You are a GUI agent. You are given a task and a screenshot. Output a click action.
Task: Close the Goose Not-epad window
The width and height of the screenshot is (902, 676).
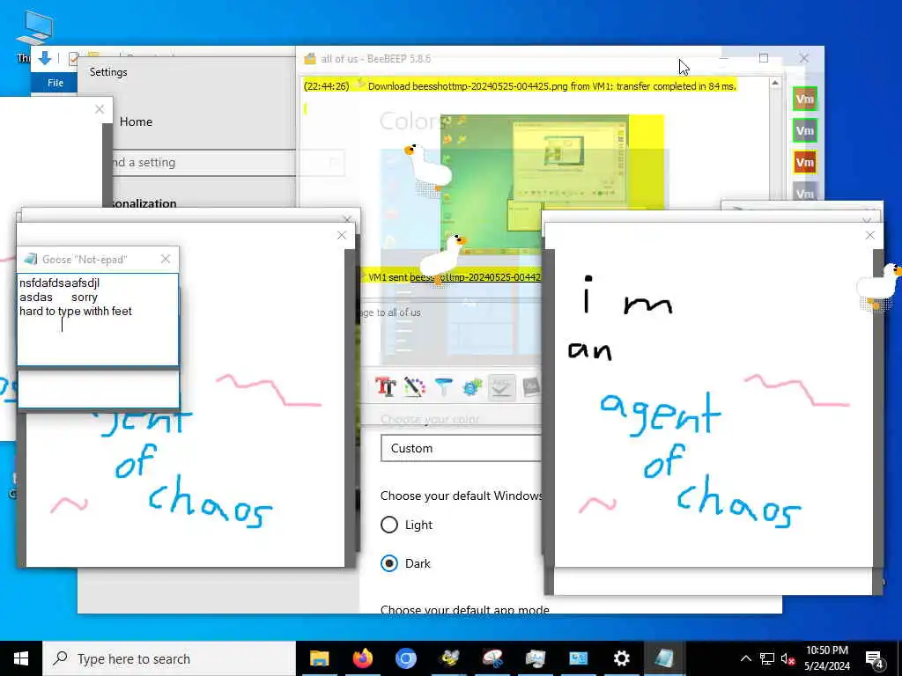(x=166, y=260)
